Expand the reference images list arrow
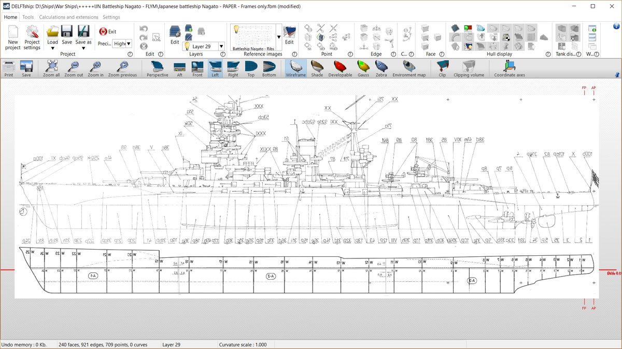 (279, 37)
